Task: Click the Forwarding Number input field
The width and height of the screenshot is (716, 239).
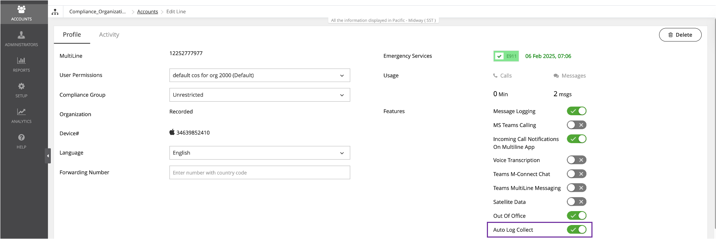Action: [x=260, y=172]
